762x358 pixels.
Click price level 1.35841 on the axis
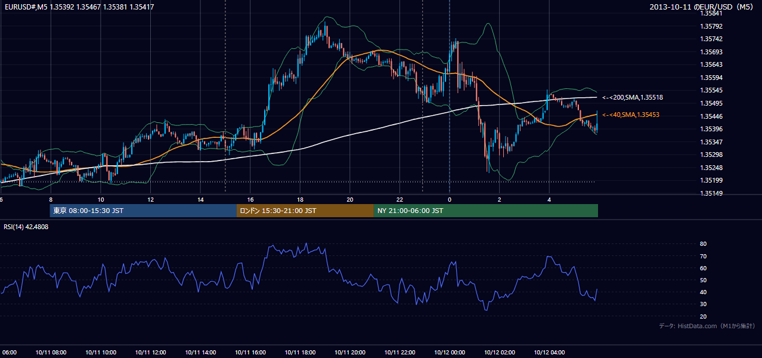click(711, 13)
